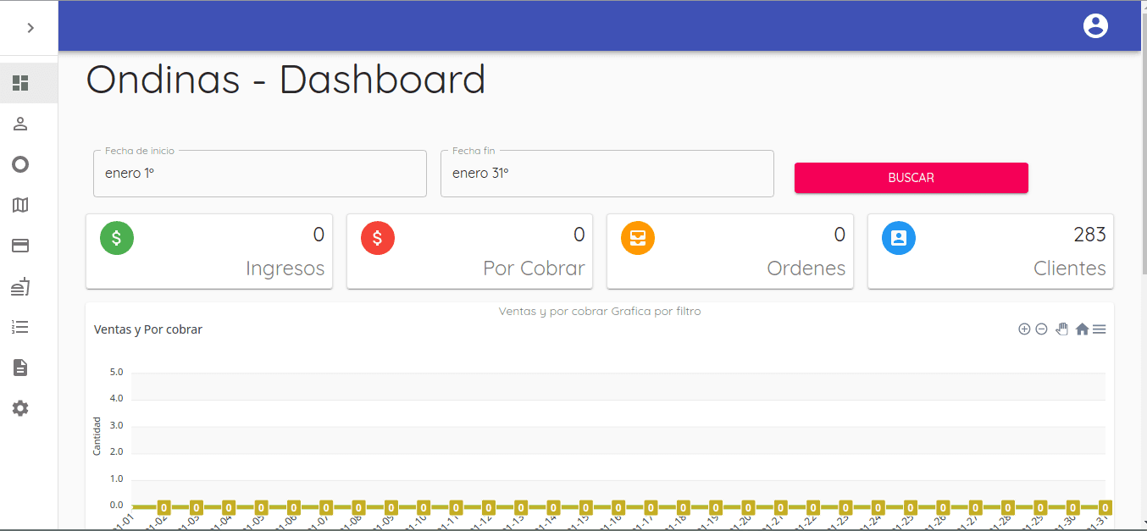The image size is (1147, 531).
Task: Click the Cantidad axis title
Action: click(x=97, y=435)
